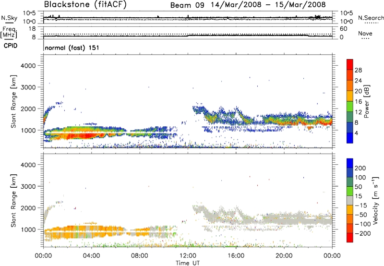This screenshot has height=266, width=384.
Task: Click the Time UT axis title
Action: pos(188,263)
